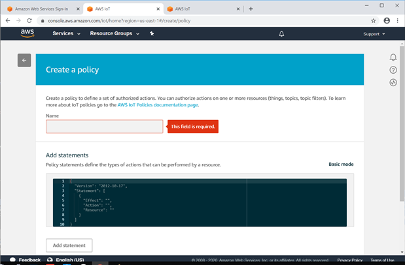The width and height of the screenshot is (405, 265).
Task: Click the browser address bar
Action: 196,21
